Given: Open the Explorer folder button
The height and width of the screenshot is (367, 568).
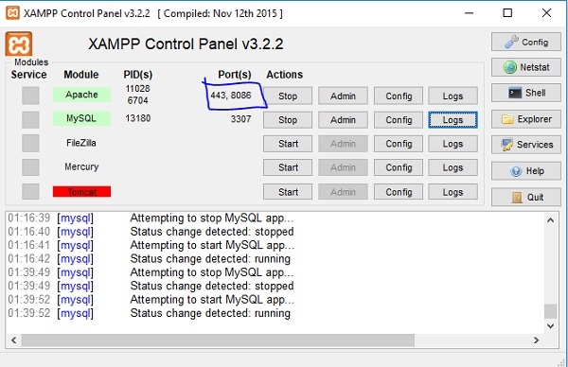Looking at the screenshot, I should point(526,119).
